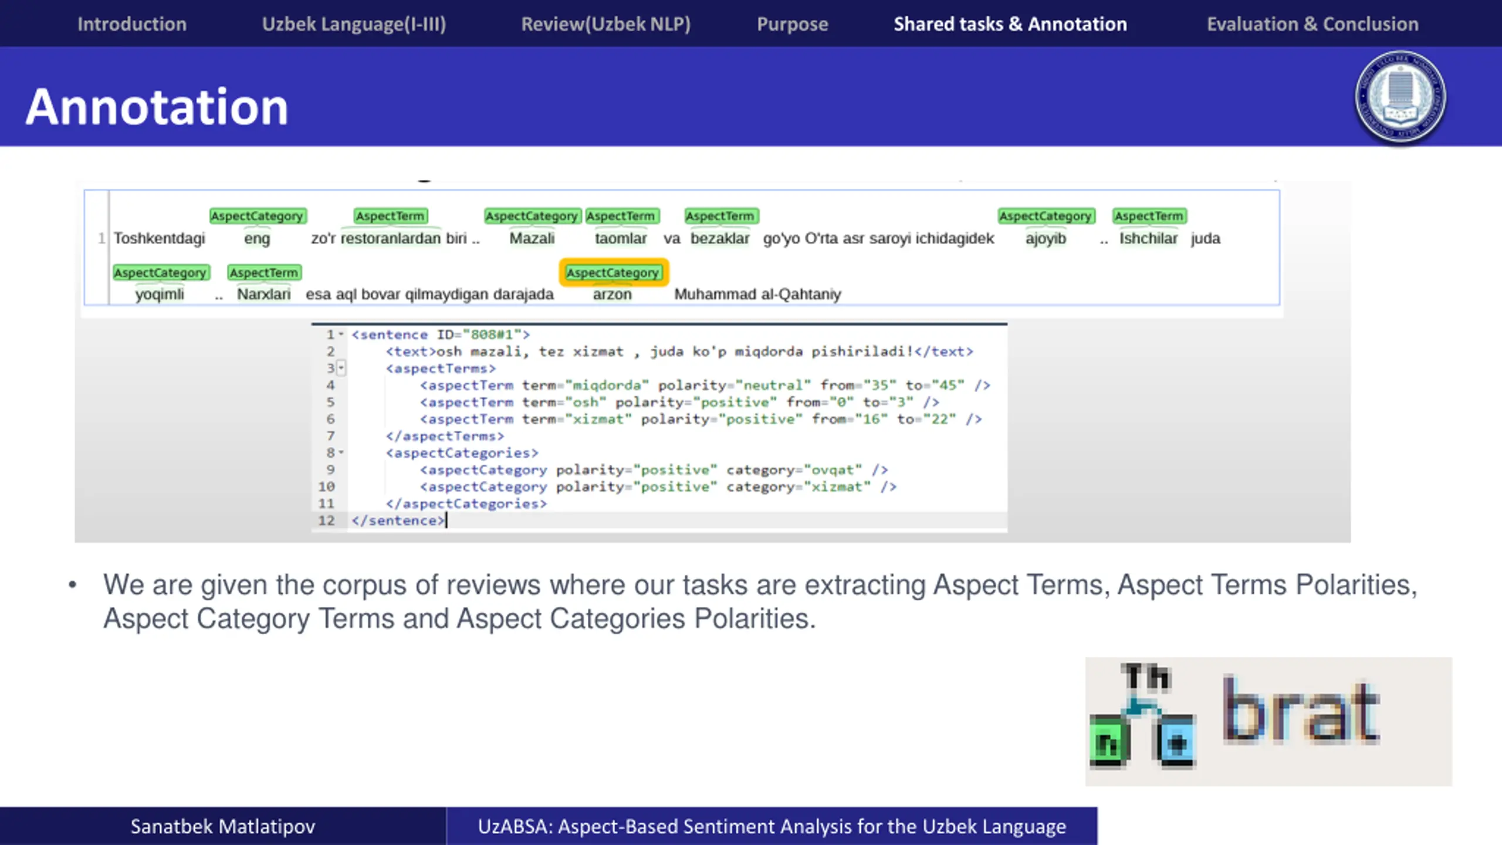Viewport: 1502px width, 845px height.
Task: Click the AspectTerm tag above taomlar
Action: (621, 216)
